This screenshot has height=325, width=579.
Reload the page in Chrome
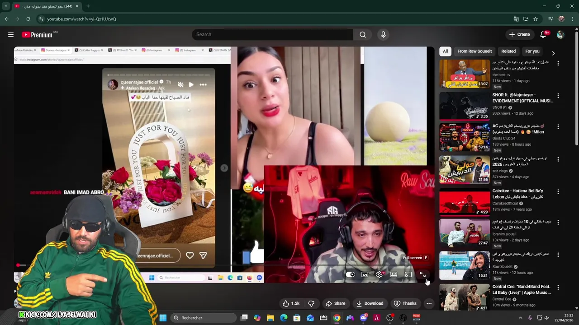[28, 19]
